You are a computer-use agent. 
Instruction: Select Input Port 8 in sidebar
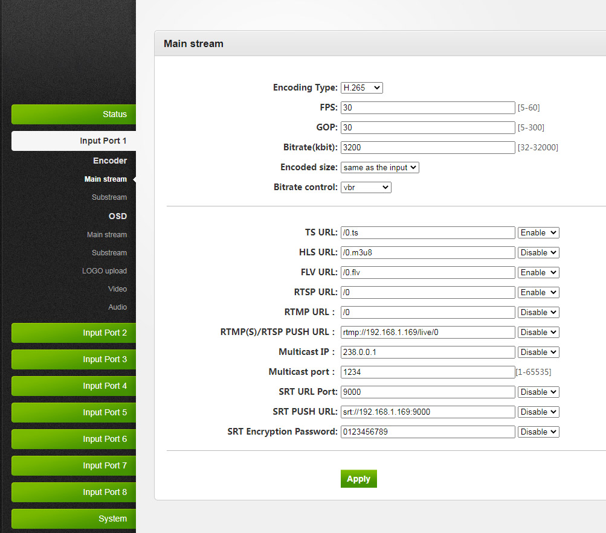coord(74,492)
